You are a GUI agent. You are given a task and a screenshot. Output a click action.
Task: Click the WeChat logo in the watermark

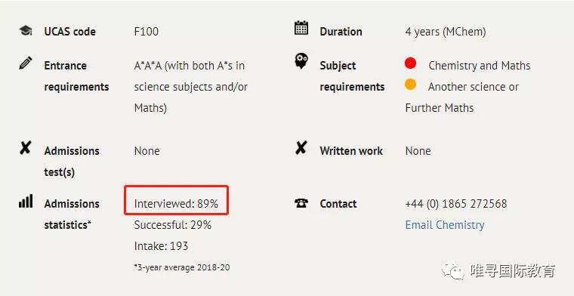click(453, 270)
